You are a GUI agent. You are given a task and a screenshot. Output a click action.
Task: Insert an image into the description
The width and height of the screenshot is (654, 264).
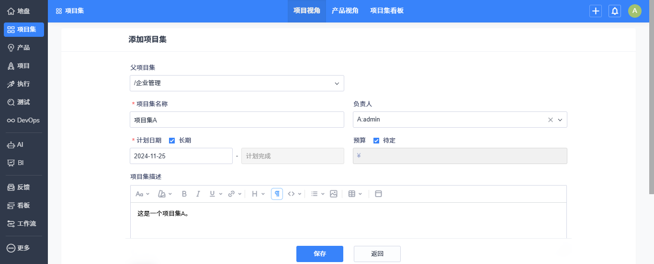coord(334,194)
